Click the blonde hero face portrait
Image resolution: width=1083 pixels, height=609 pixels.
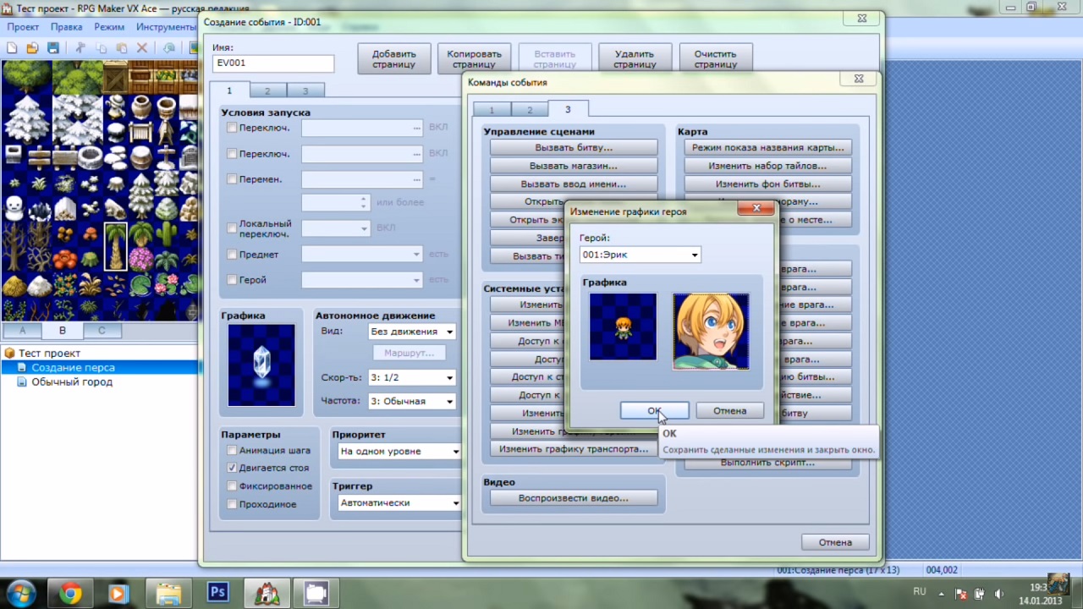click(711, 332)
